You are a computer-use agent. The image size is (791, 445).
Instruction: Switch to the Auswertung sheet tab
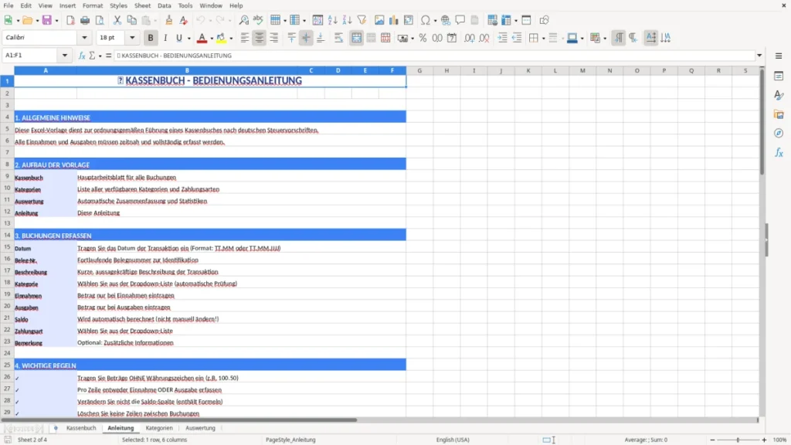(x=200, y=428)
